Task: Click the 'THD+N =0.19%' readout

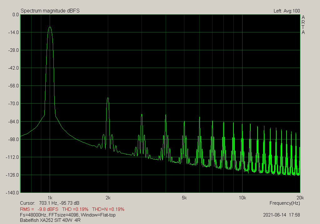Action: 108,209
